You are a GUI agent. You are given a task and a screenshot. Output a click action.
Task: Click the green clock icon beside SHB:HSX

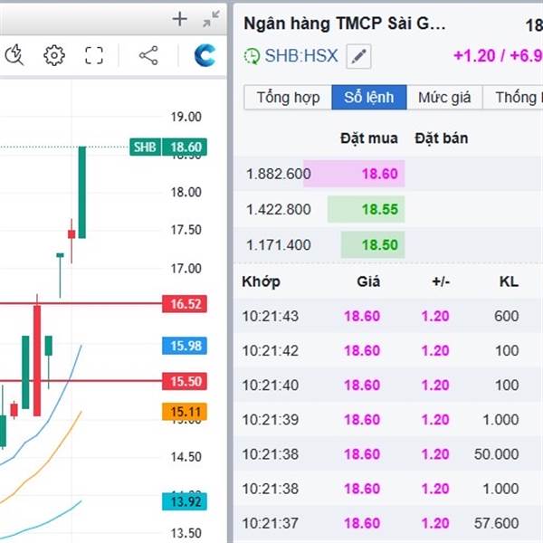pos(252,56)
